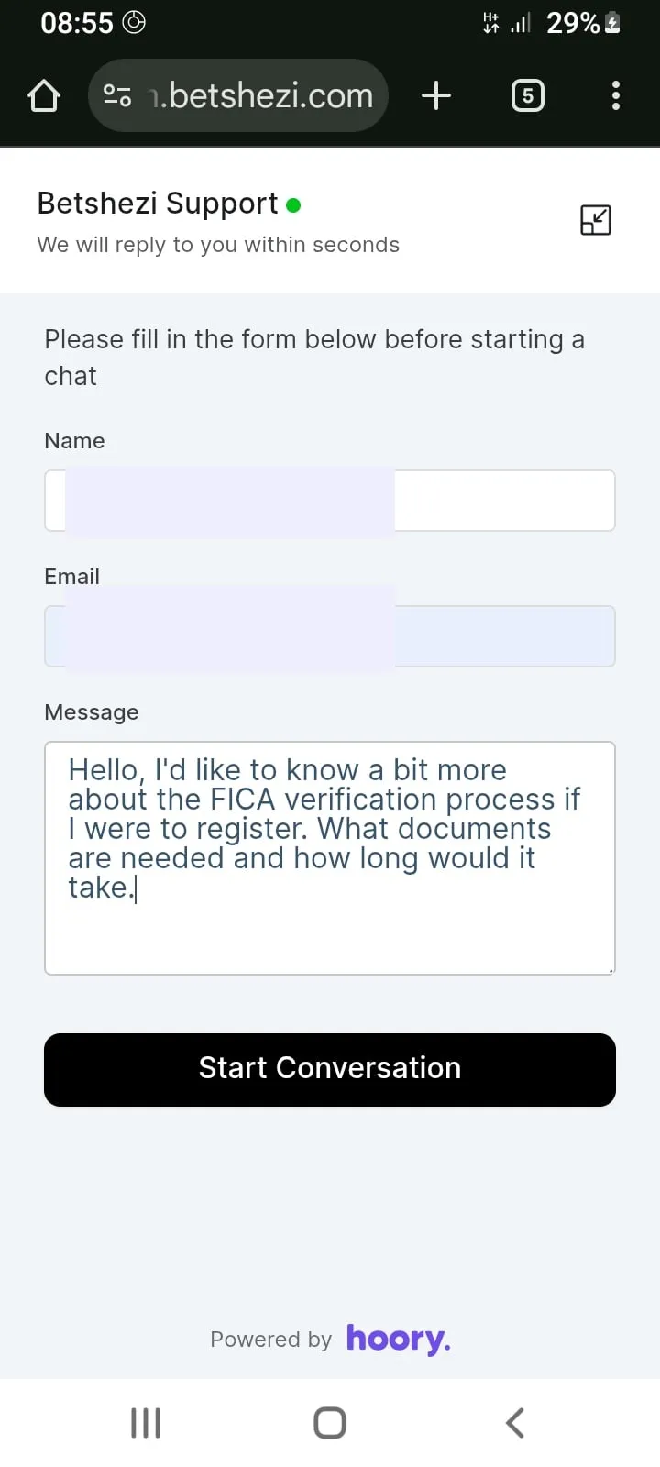Expand the chat widget using the popup icon

[595, 220]
